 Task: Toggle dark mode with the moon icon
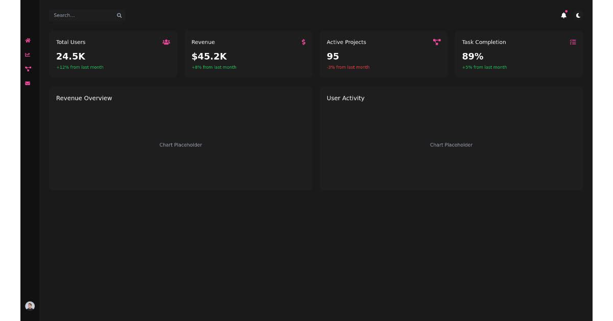578,15
